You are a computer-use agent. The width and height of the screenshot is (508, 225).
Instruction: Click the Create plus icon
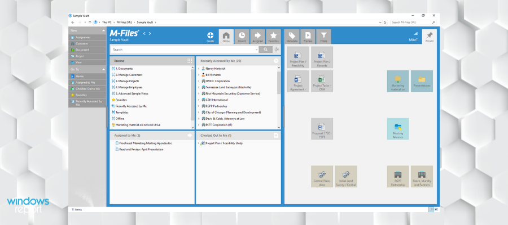[211, 35]
